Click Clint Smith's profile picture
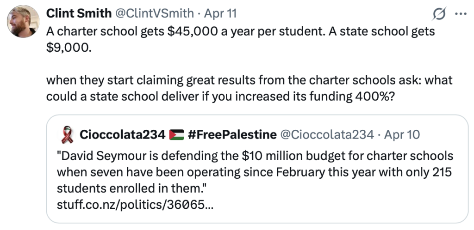The image size is (474, 230). click(x=24, y=22)
